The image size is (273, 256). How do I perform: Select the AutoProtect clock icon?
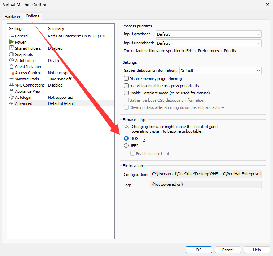pos(12,61)
